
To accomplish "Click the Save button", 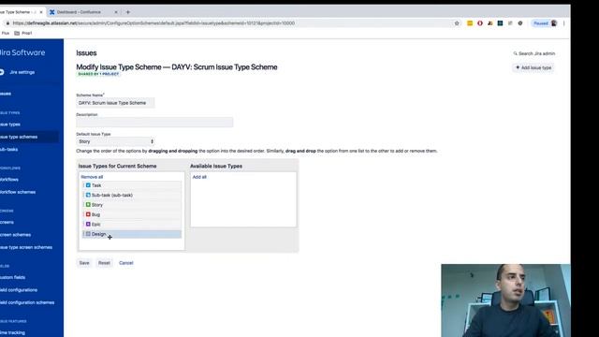I will click(x=84, y=263).
